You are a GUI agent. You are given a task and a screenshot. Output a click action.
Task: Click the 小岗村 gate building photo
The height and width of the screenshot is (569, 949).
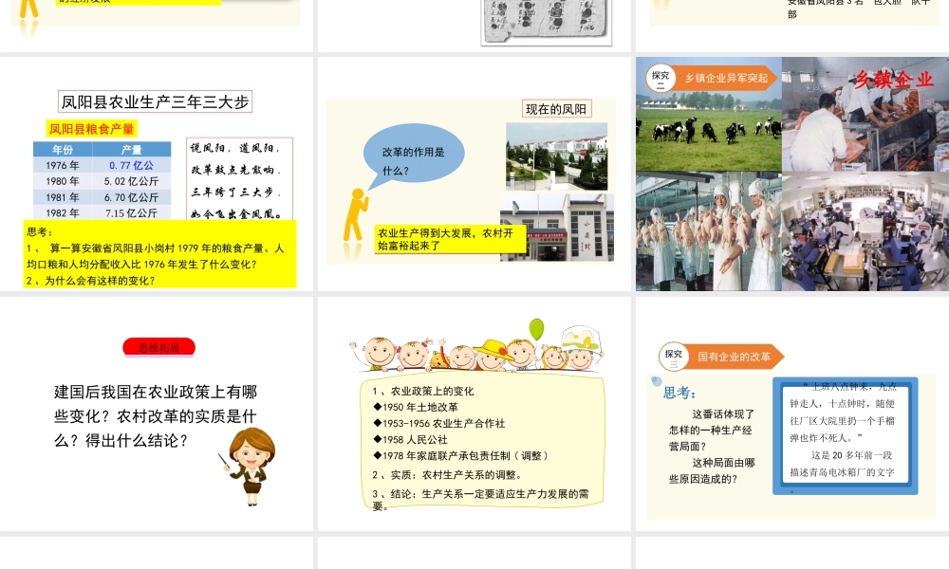click(x=557, y=228)
